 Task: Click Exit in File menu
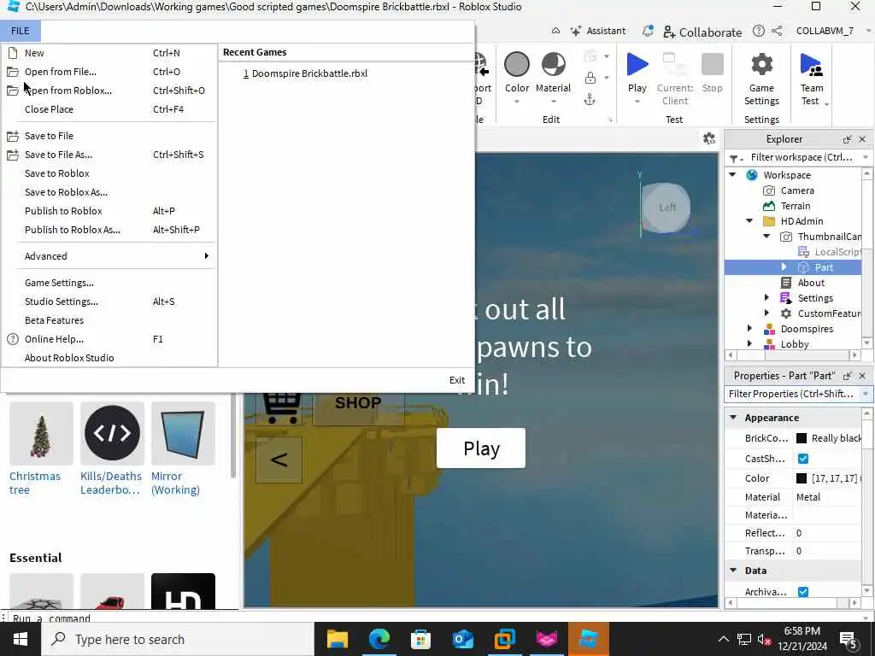click(457, 380)
